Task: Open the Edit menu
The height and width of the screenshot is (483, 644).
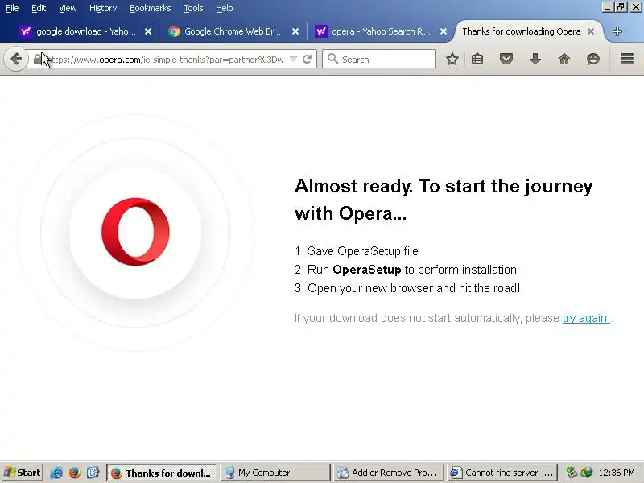Action: pyautogui.click(x=39, y=8)
